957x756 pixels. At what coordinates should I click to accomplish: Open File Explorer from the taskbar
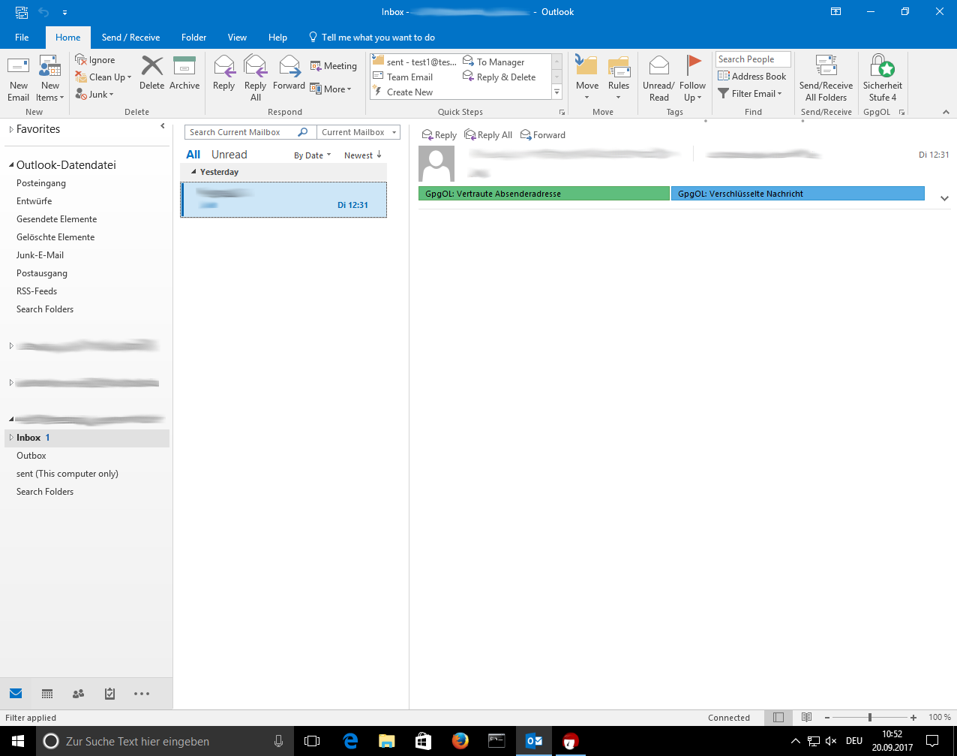pos(387,741)
